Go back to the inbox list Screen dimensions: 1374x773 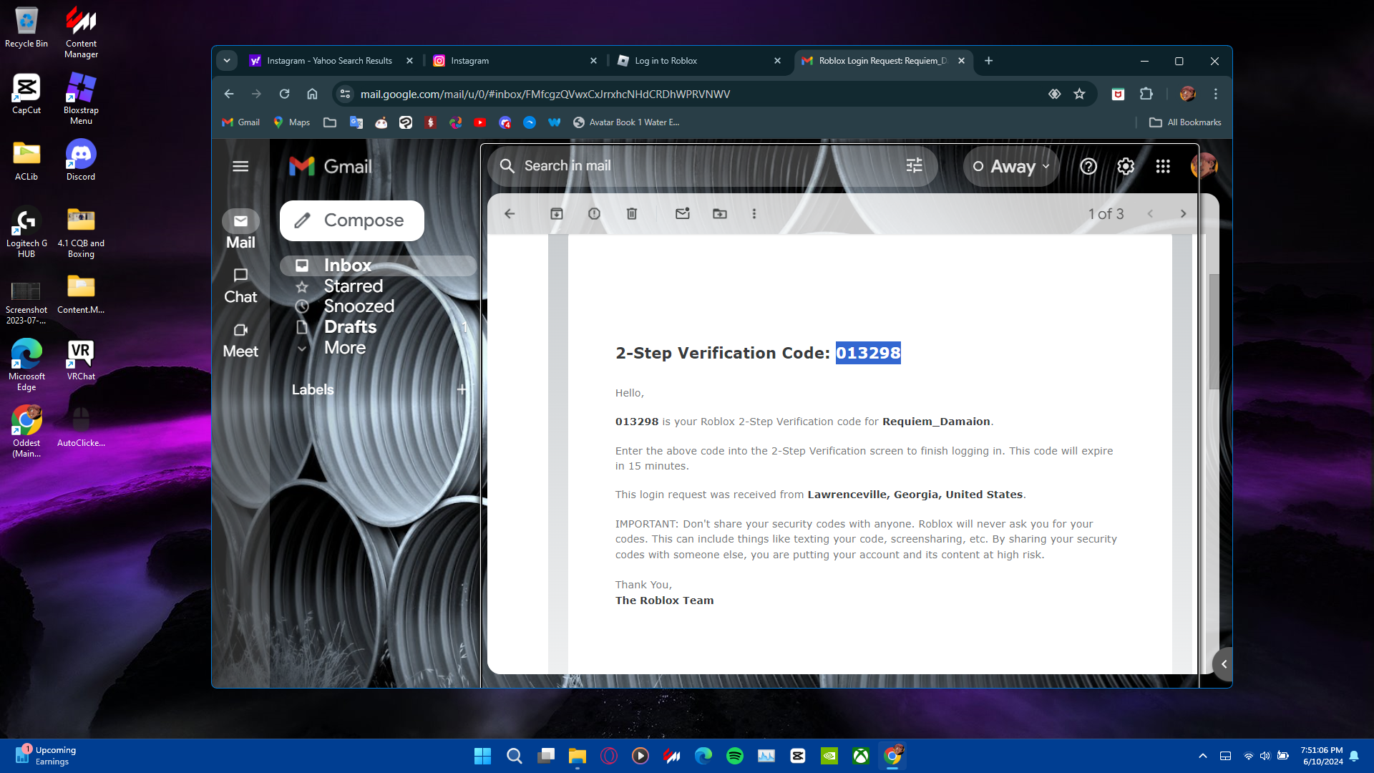tap(510, 214)
